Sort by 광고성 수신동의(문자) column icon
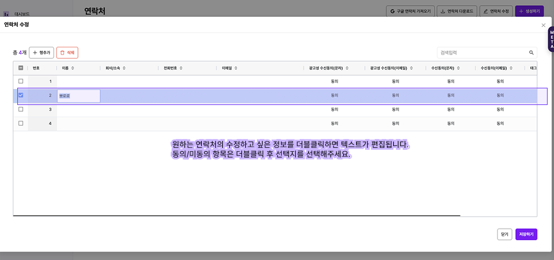This screenshot has width=554, height=260. pyautogui.click(x=347, y=67)
